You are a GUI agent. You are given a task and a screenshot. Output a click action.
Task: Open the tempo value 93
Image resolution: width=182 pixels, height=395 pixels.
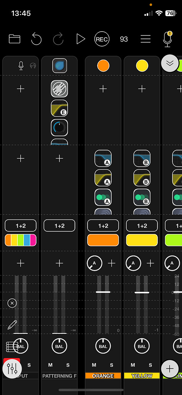124,39
